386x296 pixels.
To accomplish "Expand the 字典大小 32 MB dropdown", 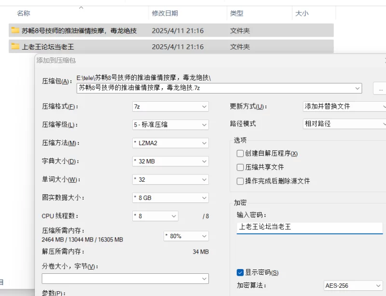I will pos(170,161).
